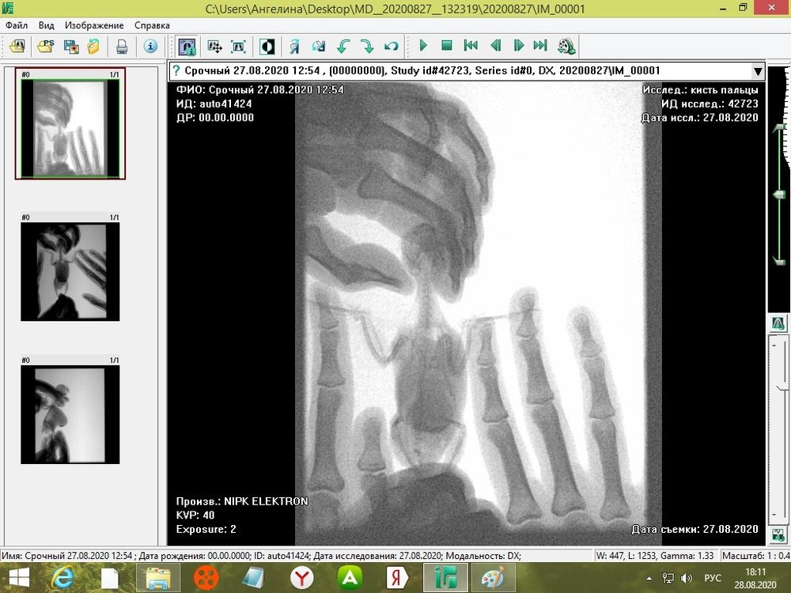Open the Файл menu
Screen dimensions: 791x593
(17, 25)
